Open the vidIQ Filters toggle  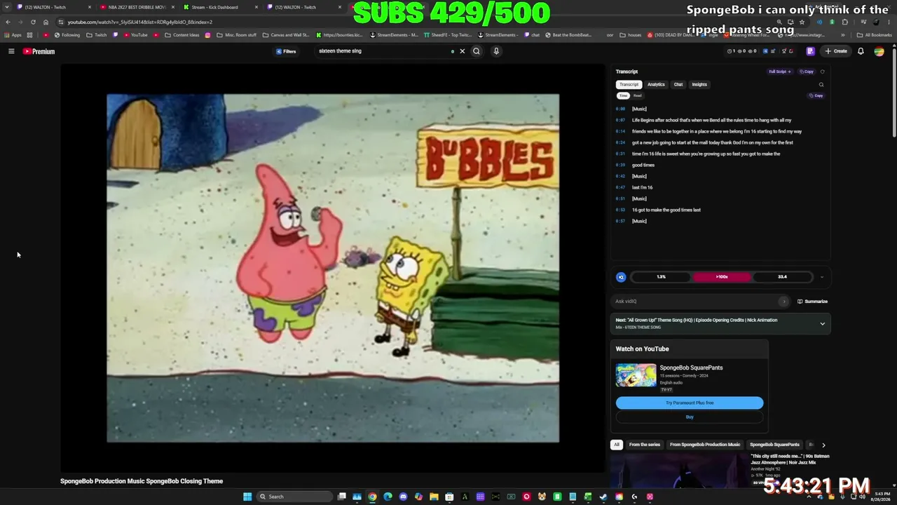point(286,51)
